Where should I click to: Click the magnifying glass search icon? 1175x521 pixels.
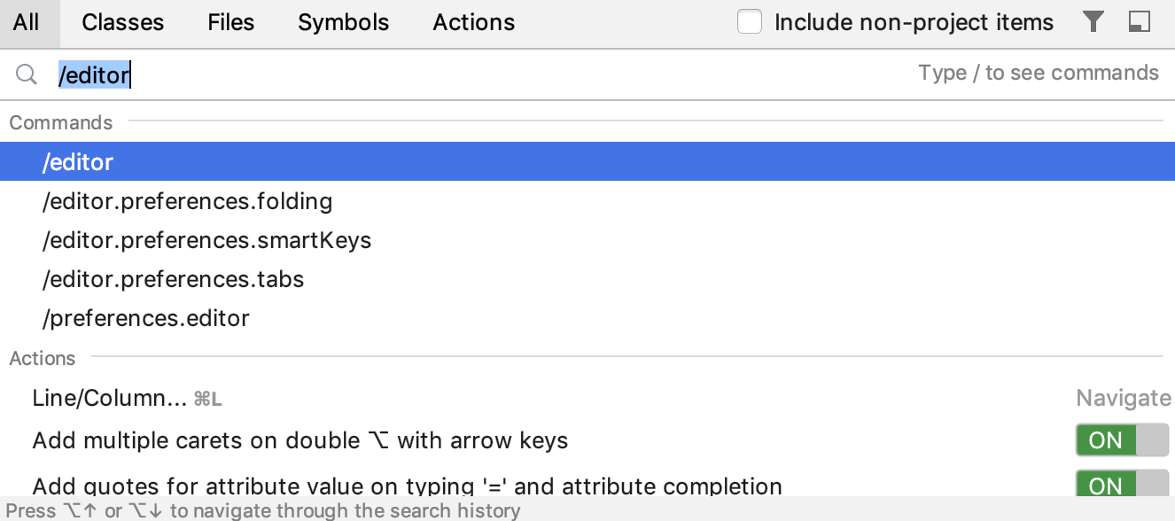point(27,74)
